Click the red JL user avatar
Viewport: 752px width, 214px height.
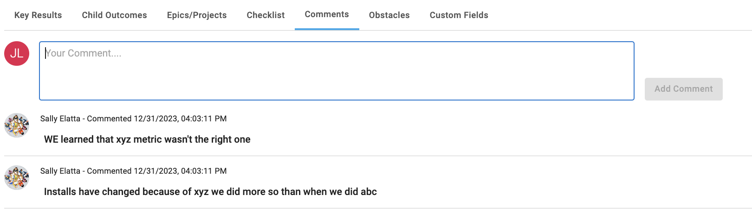17,53
